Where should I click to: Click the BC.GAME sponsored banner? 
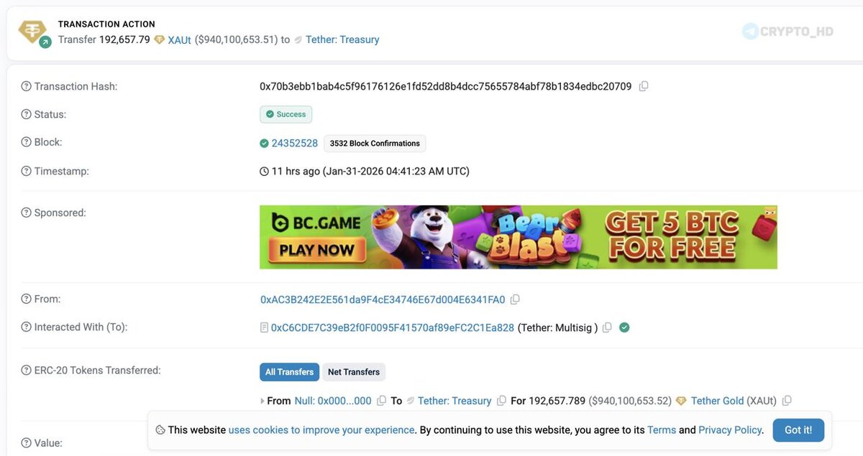[x=518, y=237]
